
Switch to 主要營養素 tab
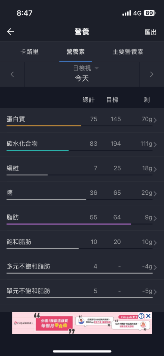tap(128, 51)
